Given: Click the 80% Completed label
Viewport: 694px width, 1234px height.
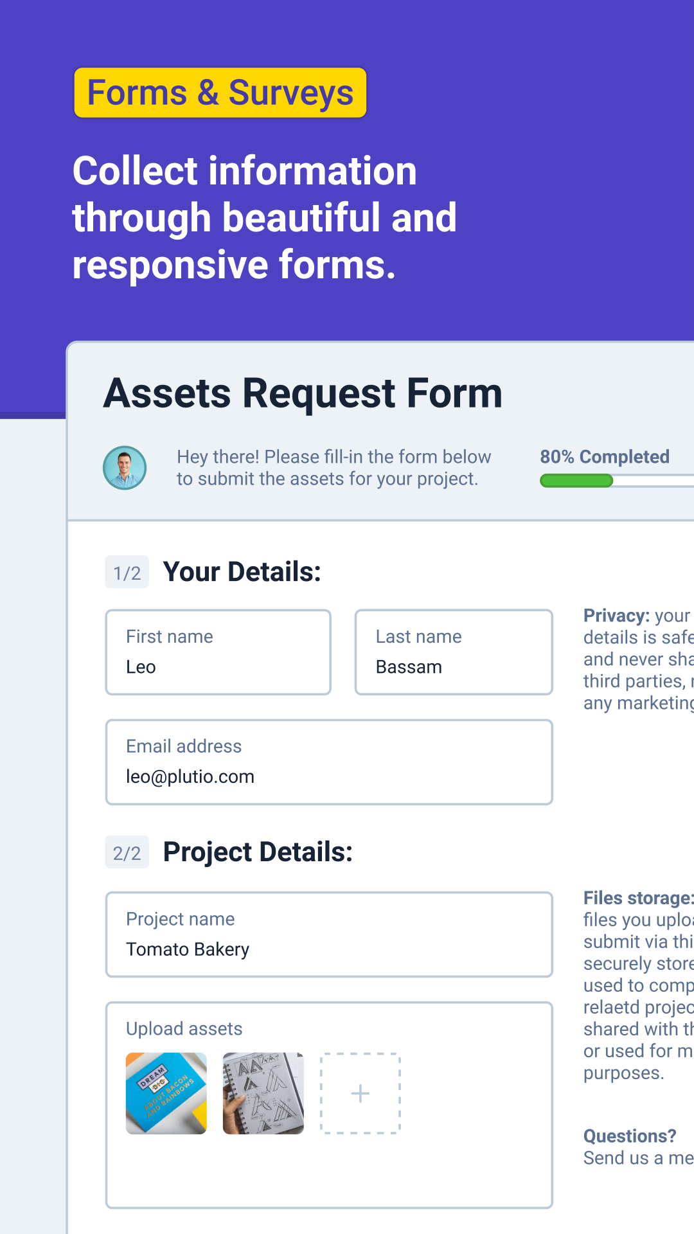Looking at the screenshot, I should click(x=605, y=457).
